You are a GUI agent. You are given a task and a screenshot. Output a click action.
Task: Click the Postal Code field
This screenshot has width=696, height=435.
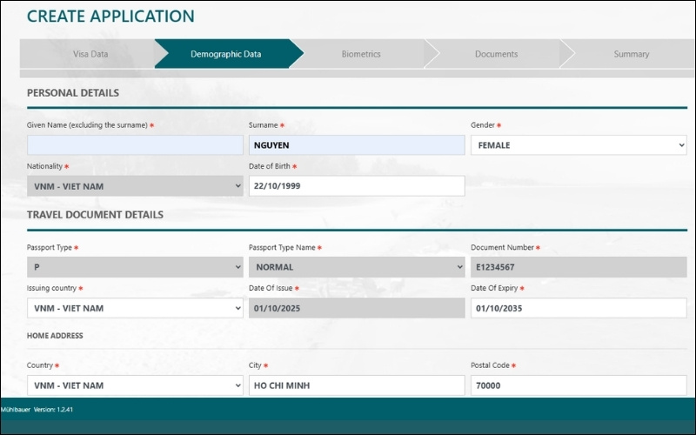pyautogui.click(x=579, y=385)
